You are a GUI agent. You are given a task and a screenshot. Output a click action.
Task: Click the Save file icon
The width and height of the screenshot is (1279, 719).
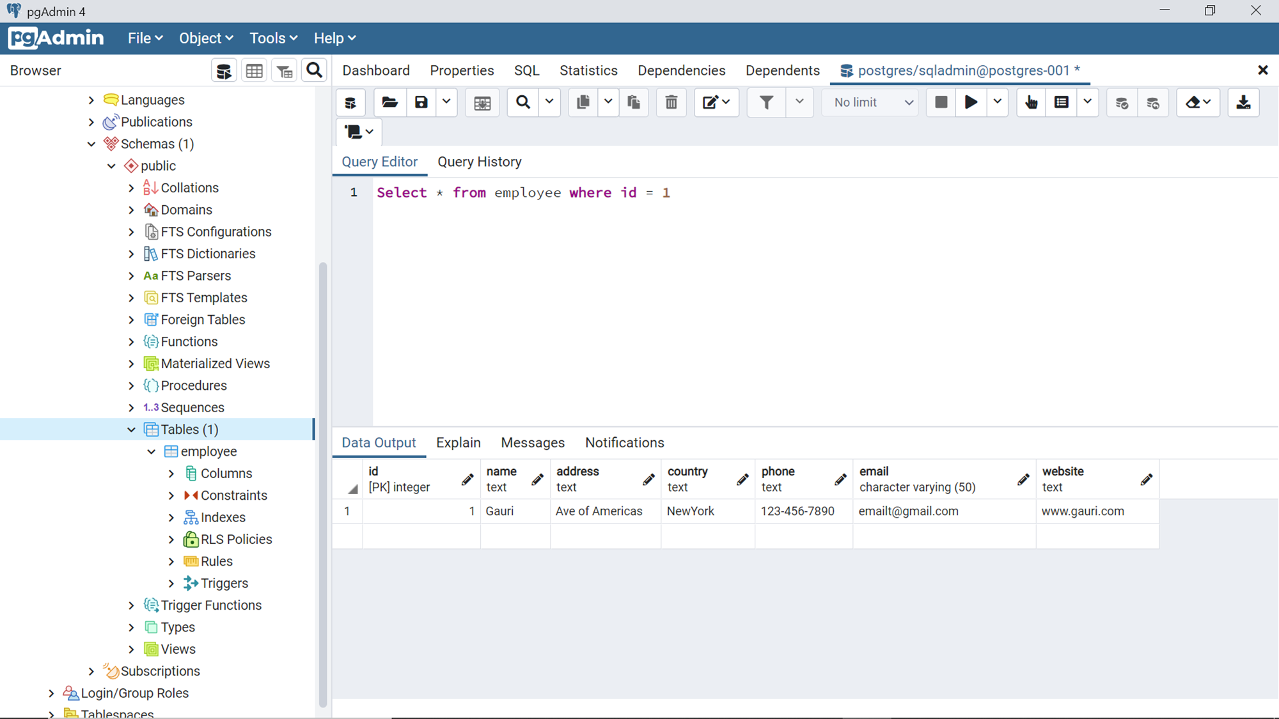click(x=421, y=102)
